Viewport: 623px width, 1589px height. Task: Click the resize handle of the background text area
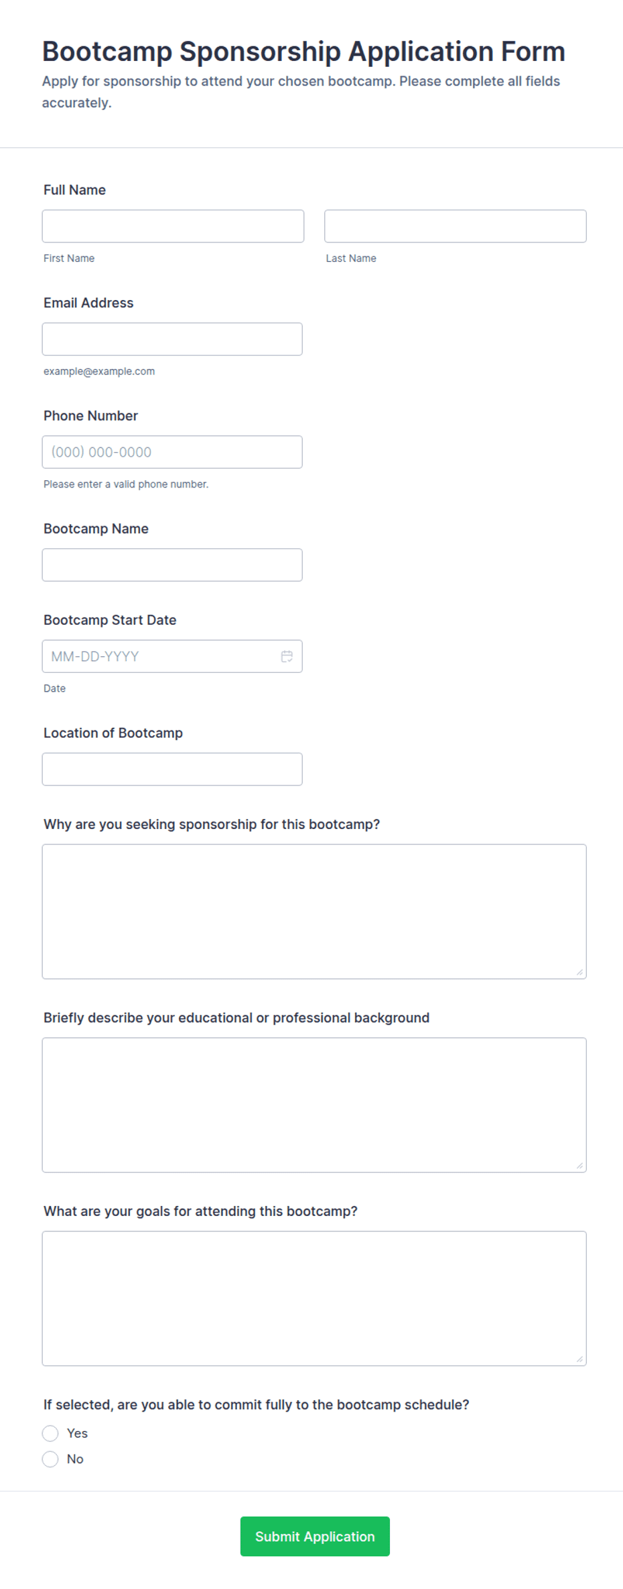579,1166
